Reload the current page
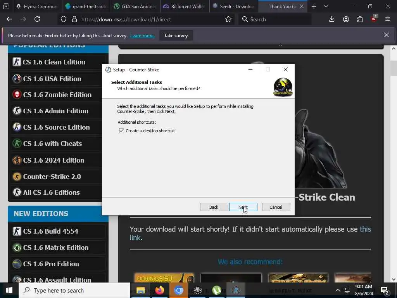The image size is (397, 298). tap(37, 19)
